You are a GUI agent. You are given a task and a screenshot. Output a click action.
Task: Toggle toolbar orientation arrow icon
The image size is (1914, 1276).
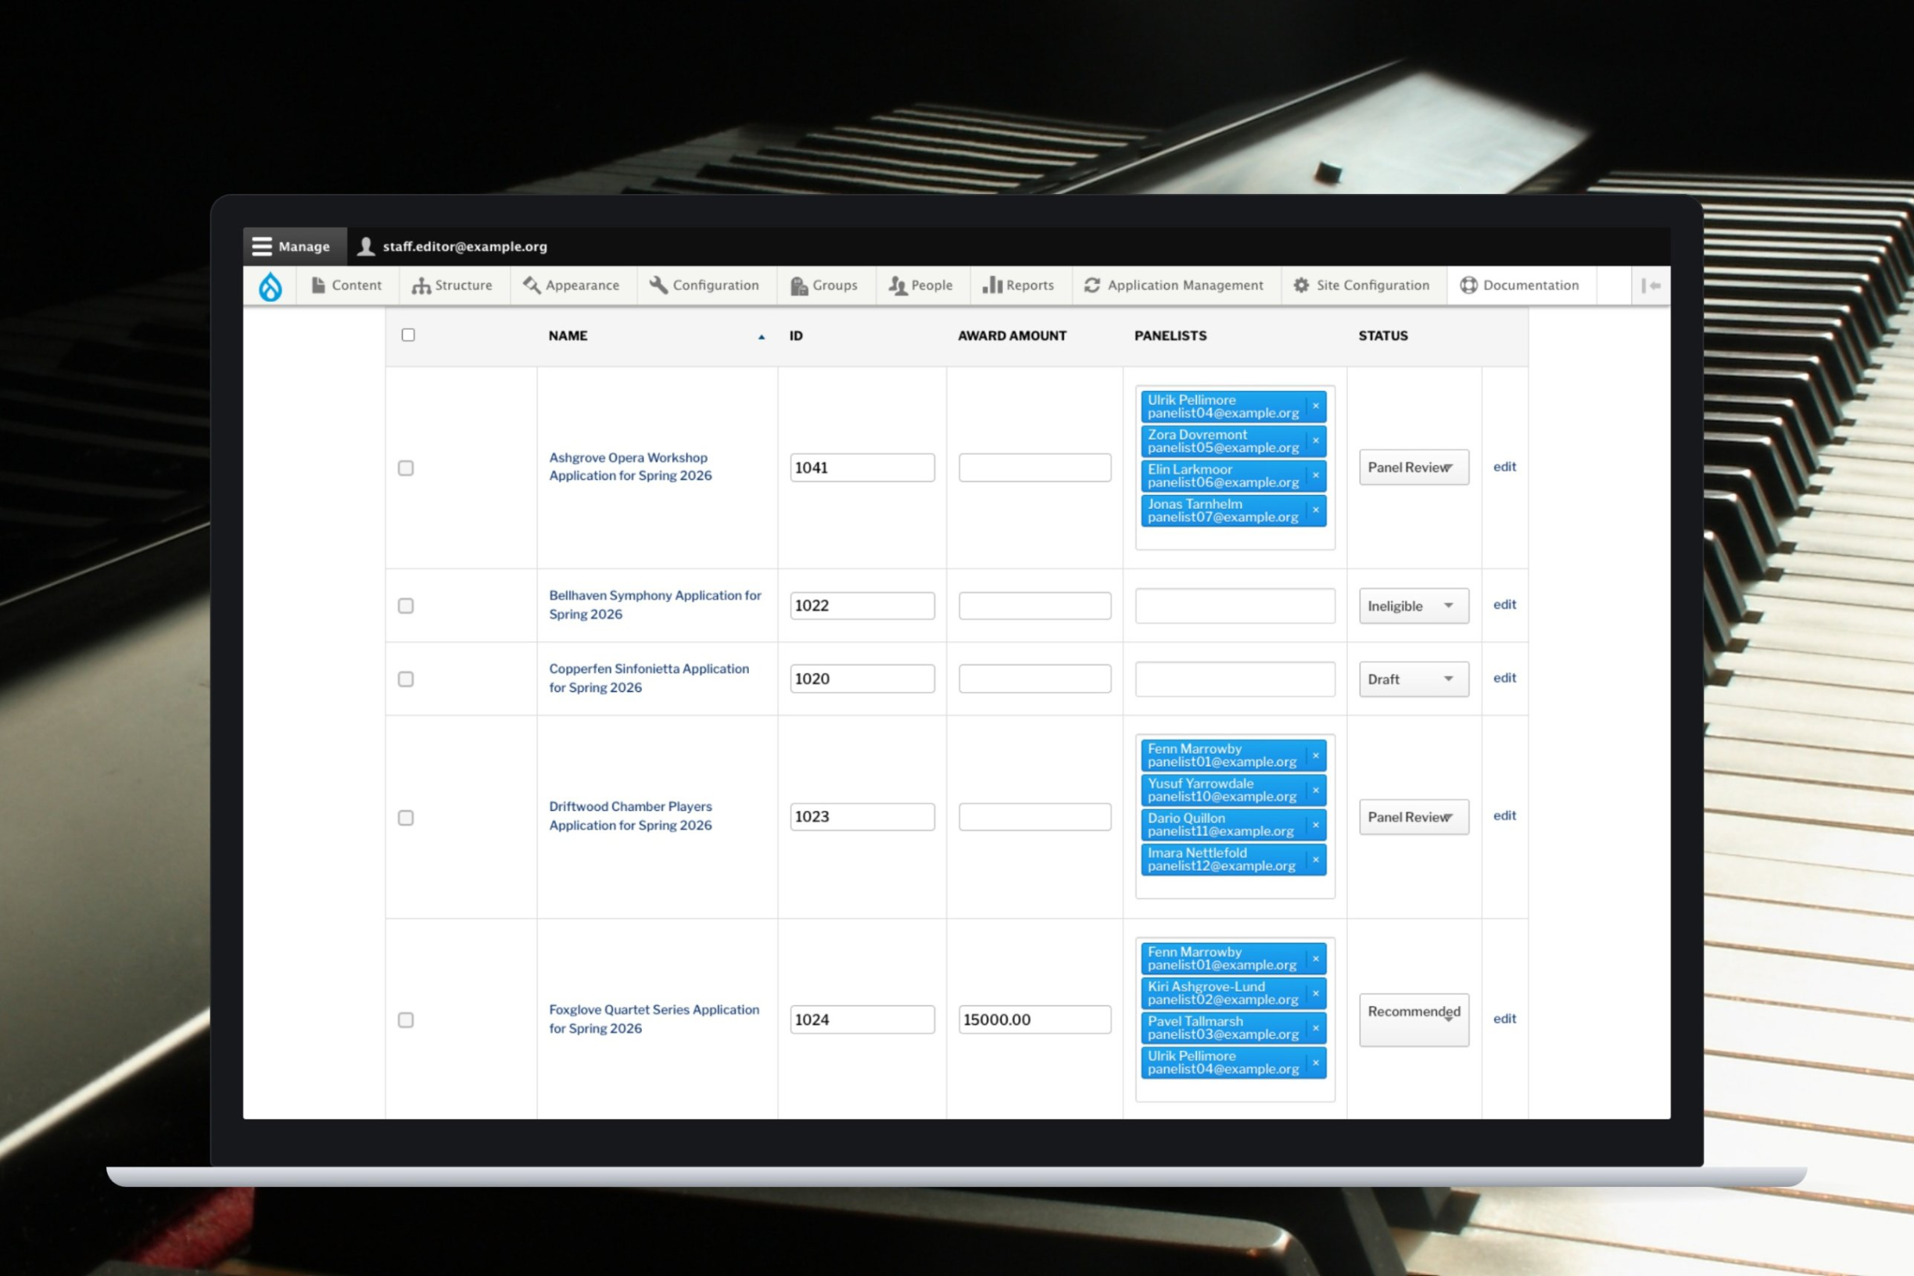[1651, 285]
